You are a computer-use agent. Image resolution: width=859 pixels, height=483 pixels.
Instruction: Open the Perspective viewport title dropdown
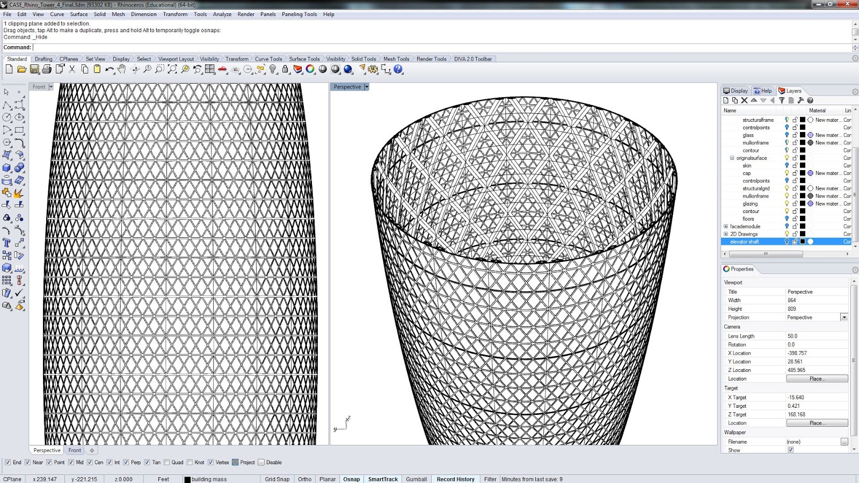367,87
